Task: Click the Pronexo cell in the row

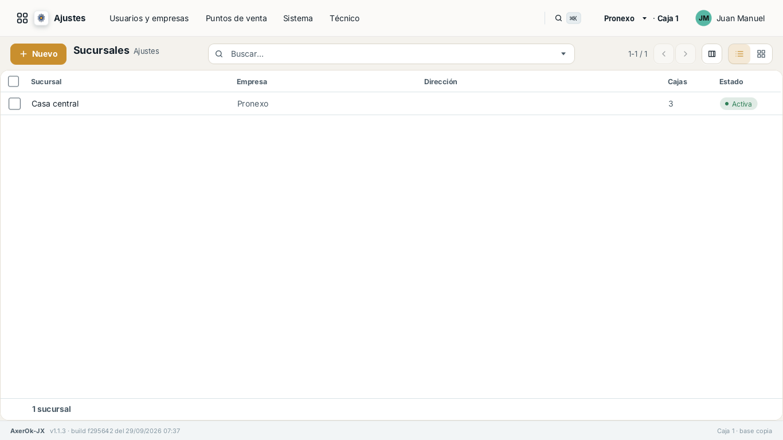Action: coord(253,104)
